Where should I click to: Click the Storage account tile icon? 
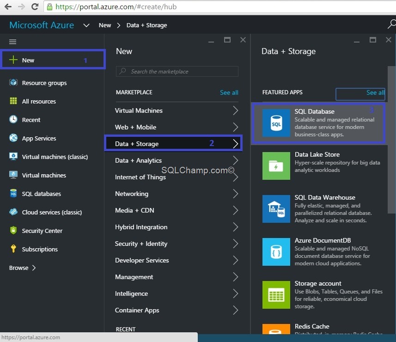coord(276,295)
